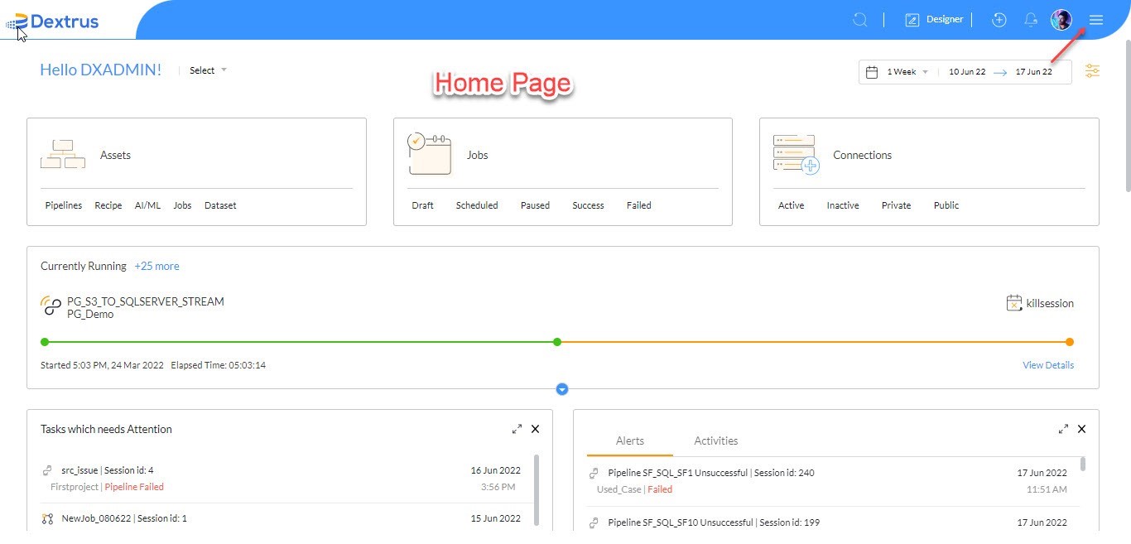1131x544 pixels.
Task: Open the hamburger menu in the header
Action: tap(1096, 20)
